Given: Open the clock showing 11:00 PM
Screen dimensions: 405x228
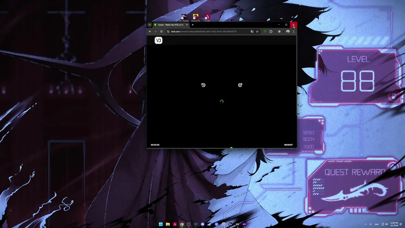Looking at the screenshot, I should pyautogui.click(x=394, y=224).
